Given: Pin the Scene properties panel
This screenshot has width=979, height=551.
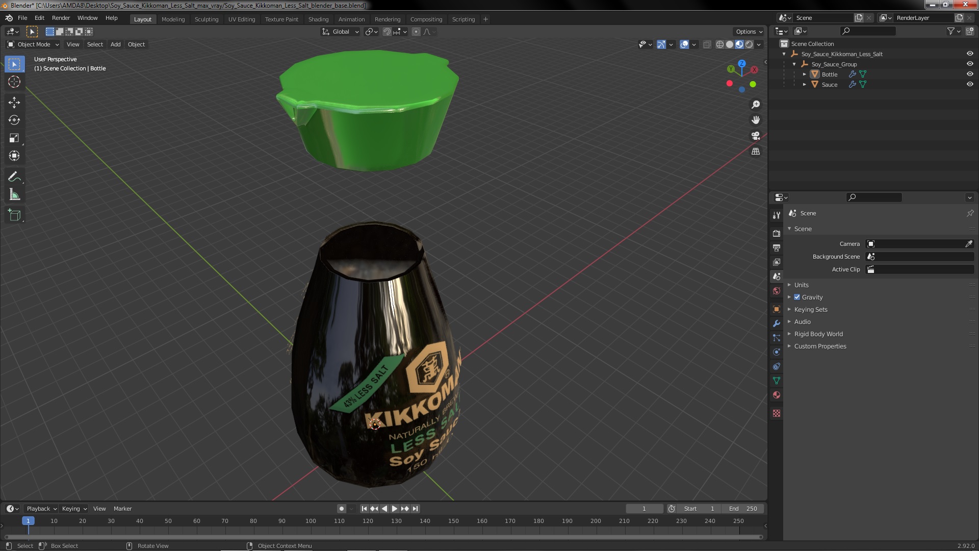Looking at the screenshot, I should 970,213.
